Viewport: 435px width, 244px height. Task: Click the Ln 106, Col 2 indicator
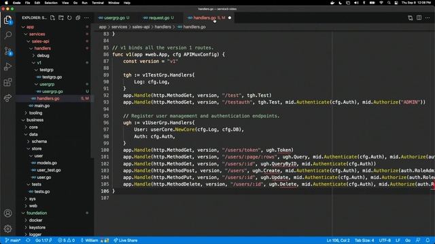pyautogui.click(x=338, y=241)
